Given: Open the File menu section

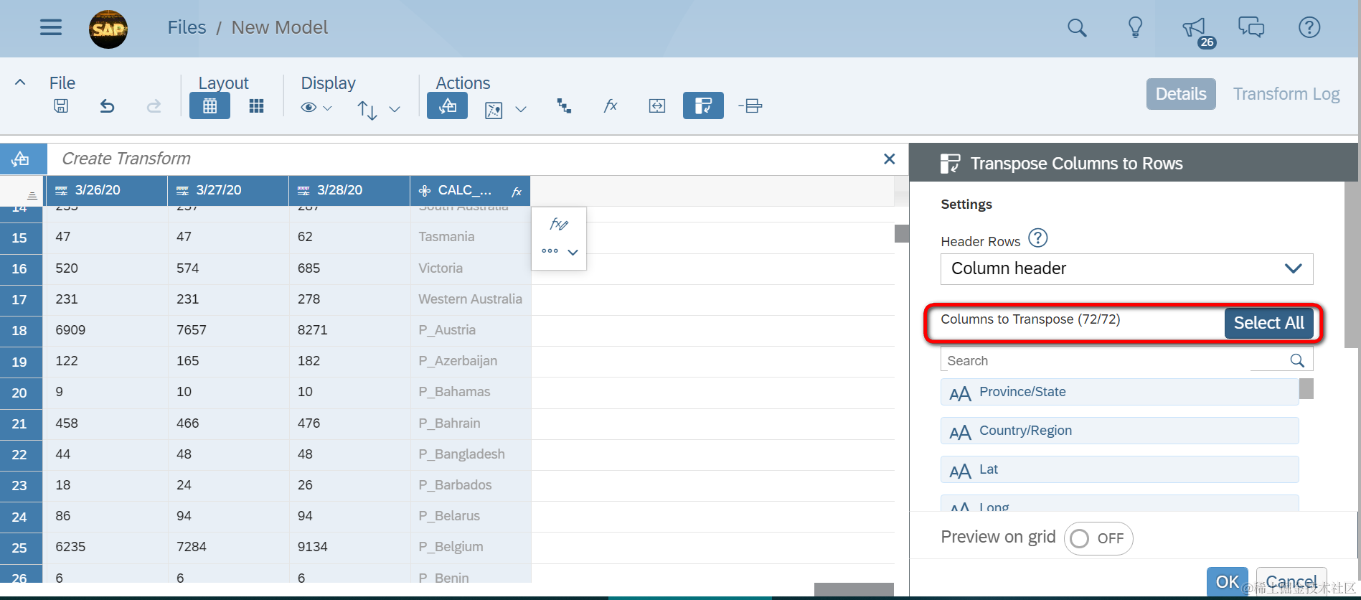Looking at the screenshot, I should [62, 83].
